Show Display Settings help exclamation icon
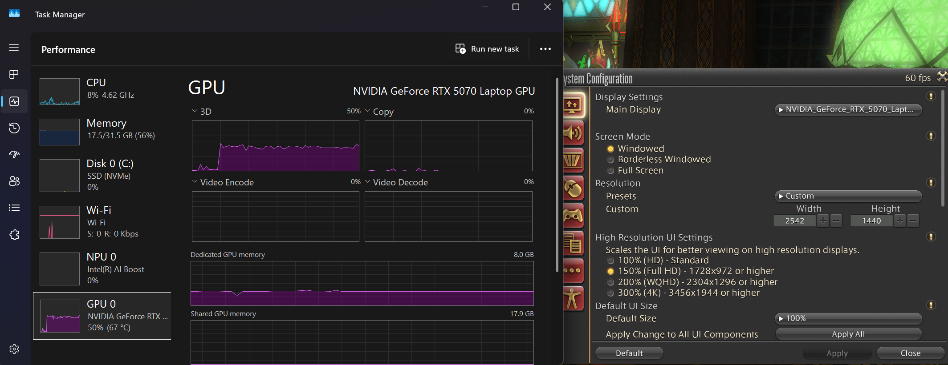Image resolution: width=948 pixels, height=365 pixels. [931, 96]
